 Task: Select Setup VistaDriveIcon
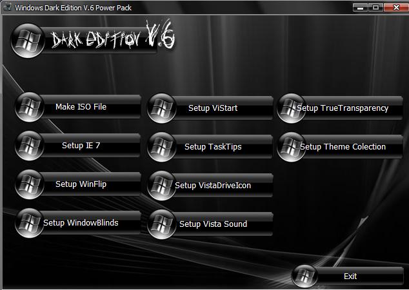click(x=210, y=186)
